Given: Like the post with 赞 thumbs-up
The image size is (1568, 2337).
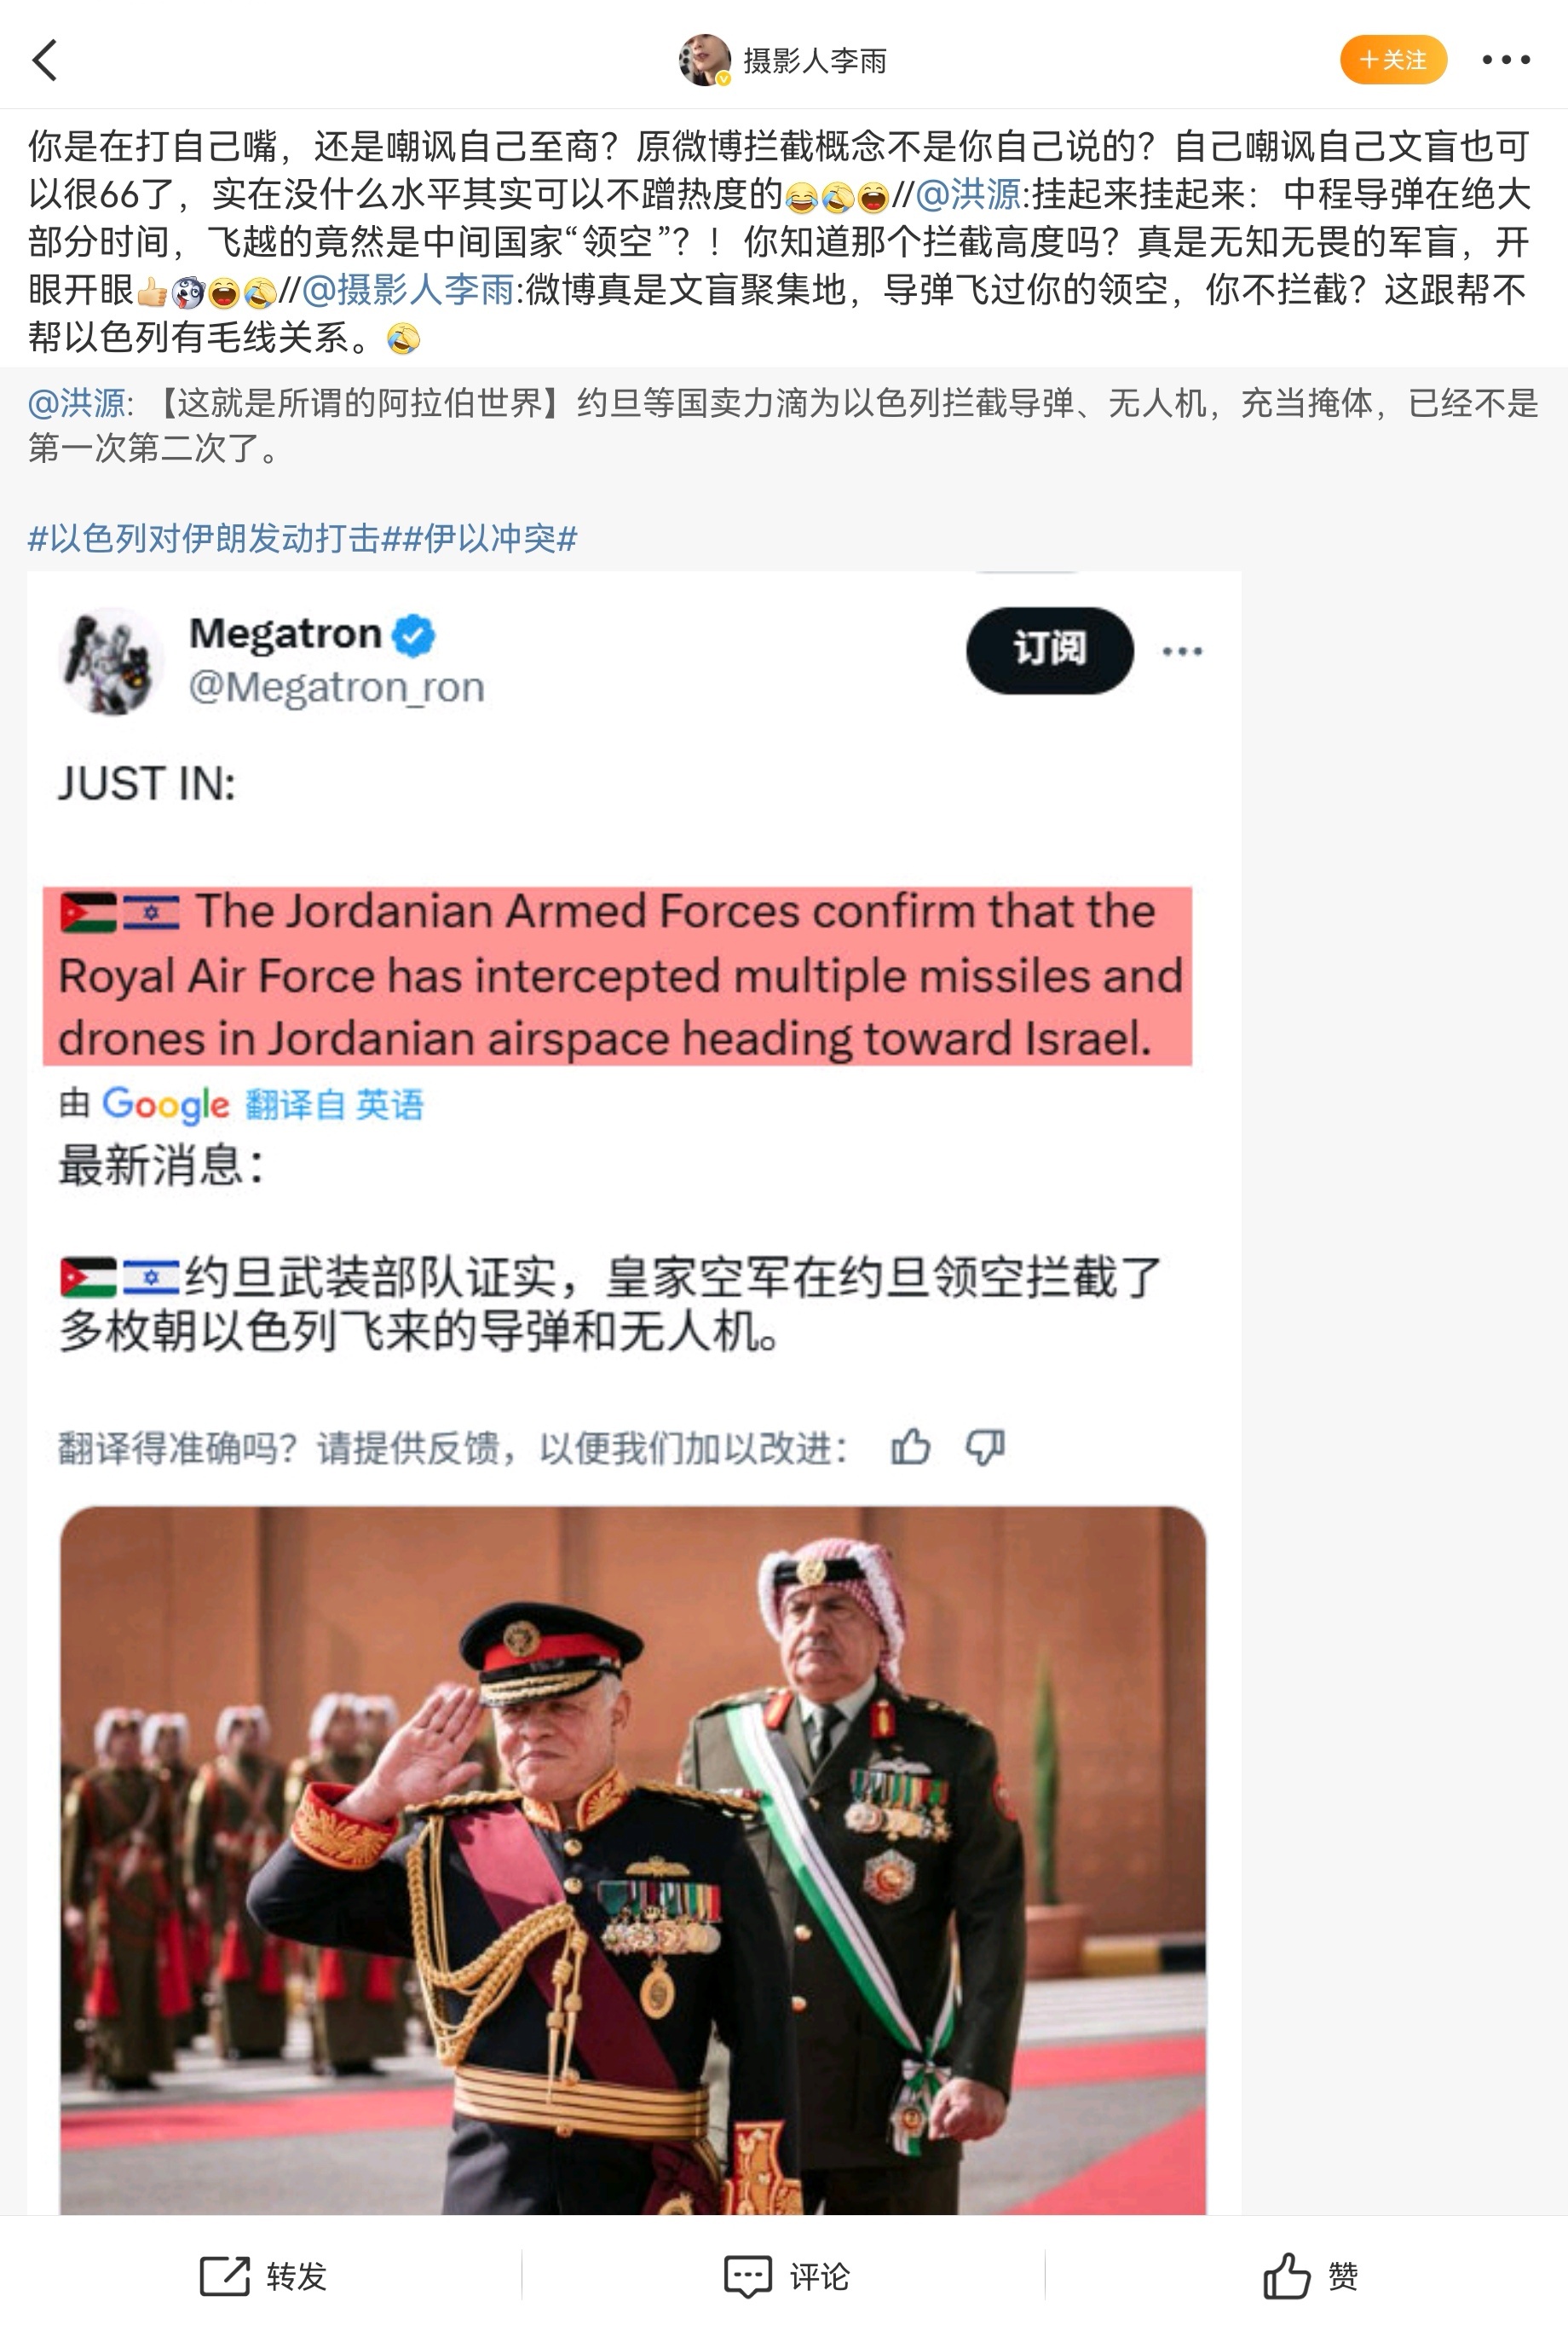Looking at the screenshot, I should pyautogui.click(x=1286, y=2275).
